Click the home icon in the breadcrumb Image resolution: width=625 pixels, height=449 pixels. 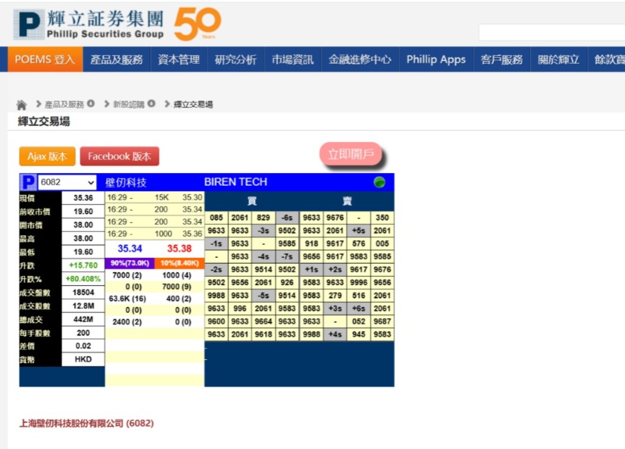click(22, 104)
